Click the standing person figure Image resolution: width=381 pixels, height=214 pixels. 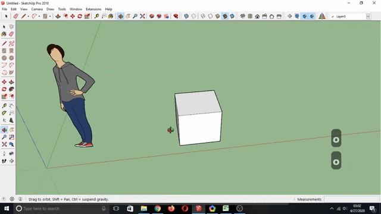click(x=71, y=95)
